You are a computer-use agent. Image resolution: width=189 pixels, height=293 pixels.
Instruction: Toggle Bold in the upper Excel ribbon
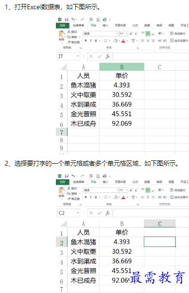click(86, 40)
